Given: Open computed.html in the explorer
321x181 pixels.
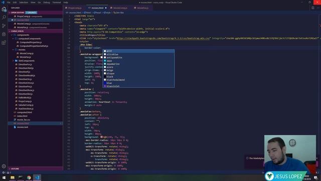Looking at the screenshot, I should tap(25, 112).
